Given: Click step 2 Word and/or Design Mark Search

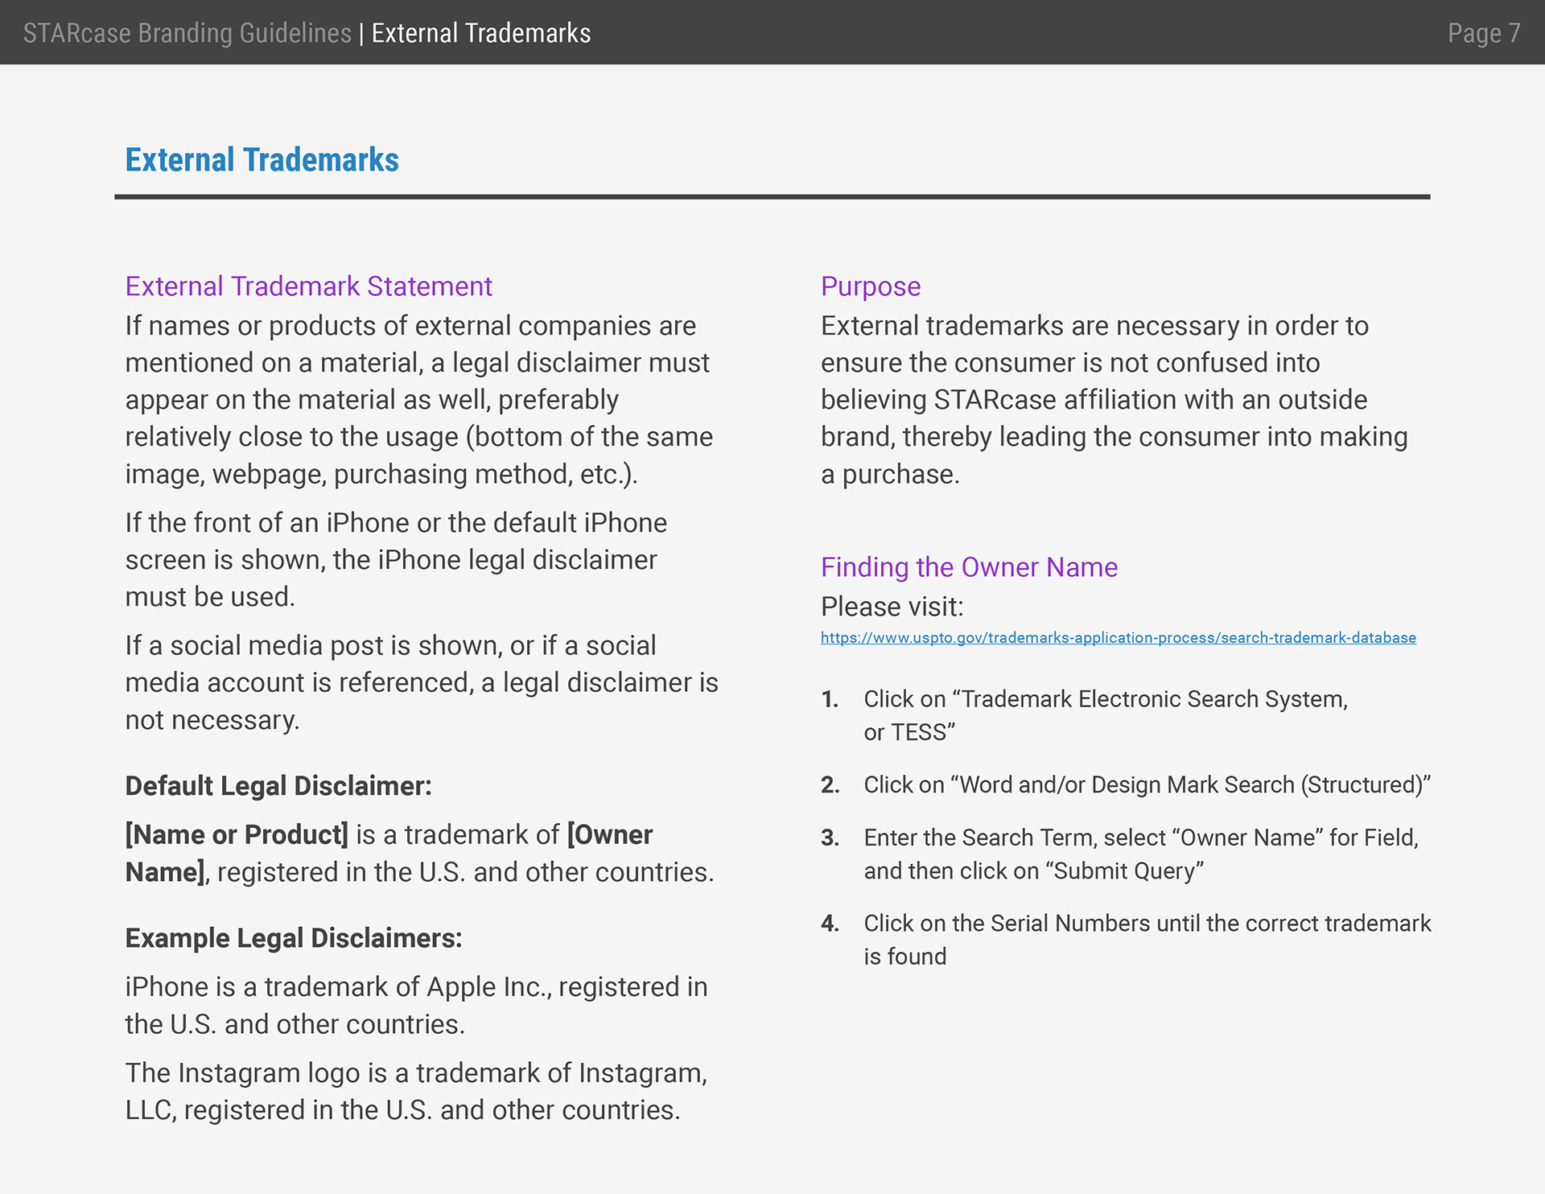Looking at the screenshot, I should pos(1146,784).
